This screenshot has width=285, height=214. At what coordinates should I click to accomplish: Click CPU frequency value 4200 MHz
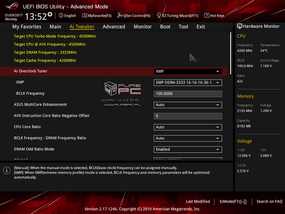click(x=245, y=51)
